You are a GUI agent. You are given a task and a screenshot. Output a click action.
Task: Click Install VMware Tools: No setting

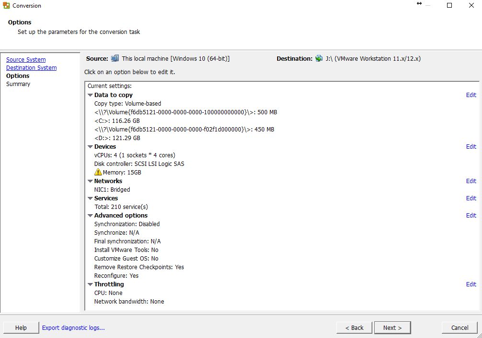pyautogui.click(x=126, y=250)
